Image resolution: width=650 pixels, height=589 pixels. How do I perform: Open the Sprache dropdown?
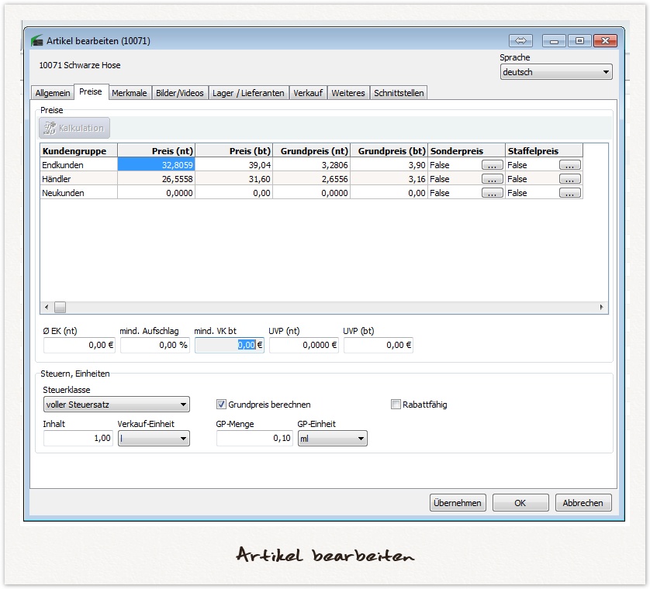click(x=555, y=72)
